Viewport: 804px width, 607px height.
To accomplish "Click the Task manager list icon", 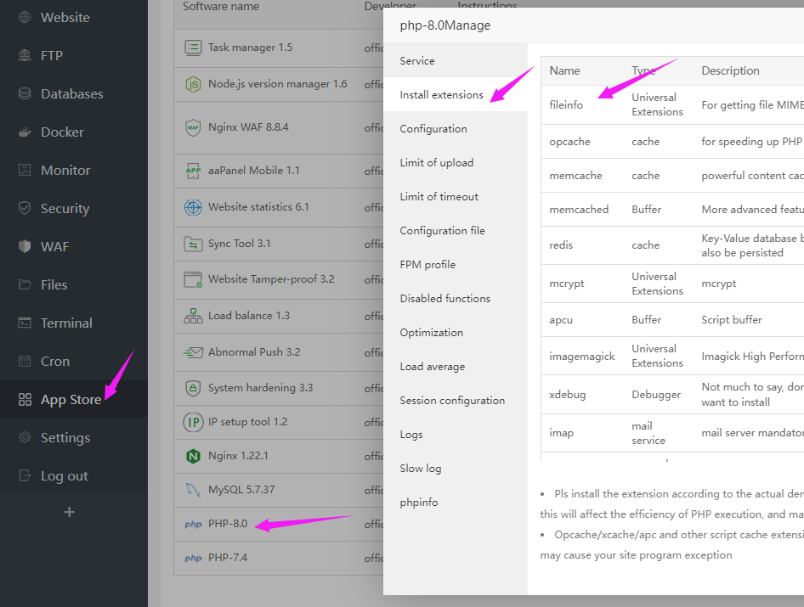I will coord(193,48).
